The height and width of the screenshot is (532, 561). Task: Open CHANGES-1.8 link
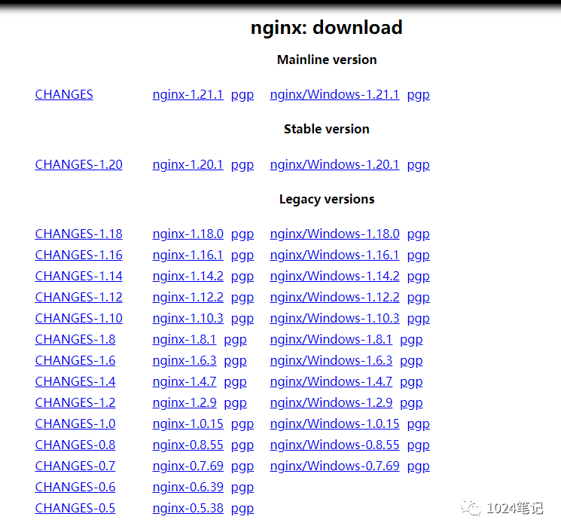[75, 339]
